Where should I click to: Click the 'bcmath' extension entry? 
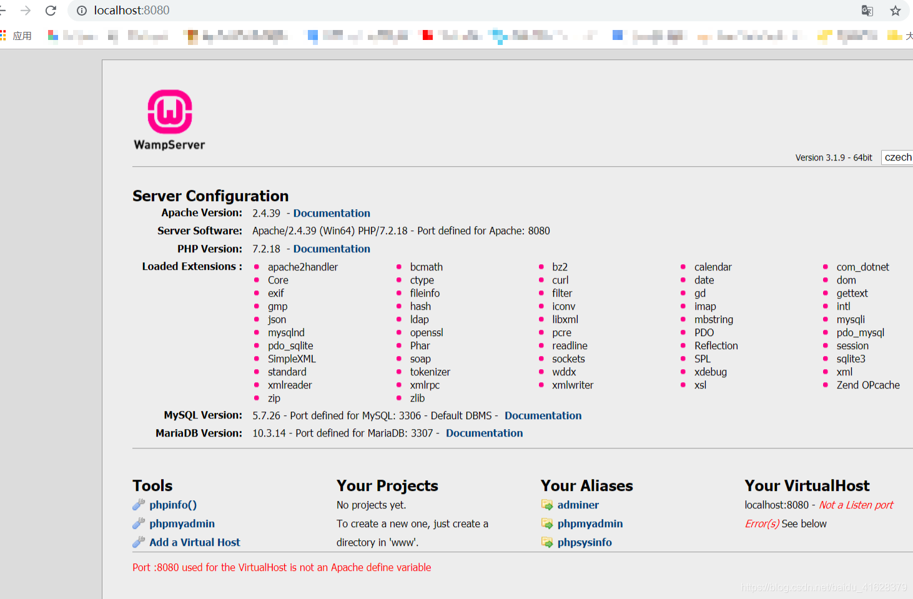point(427,267)
